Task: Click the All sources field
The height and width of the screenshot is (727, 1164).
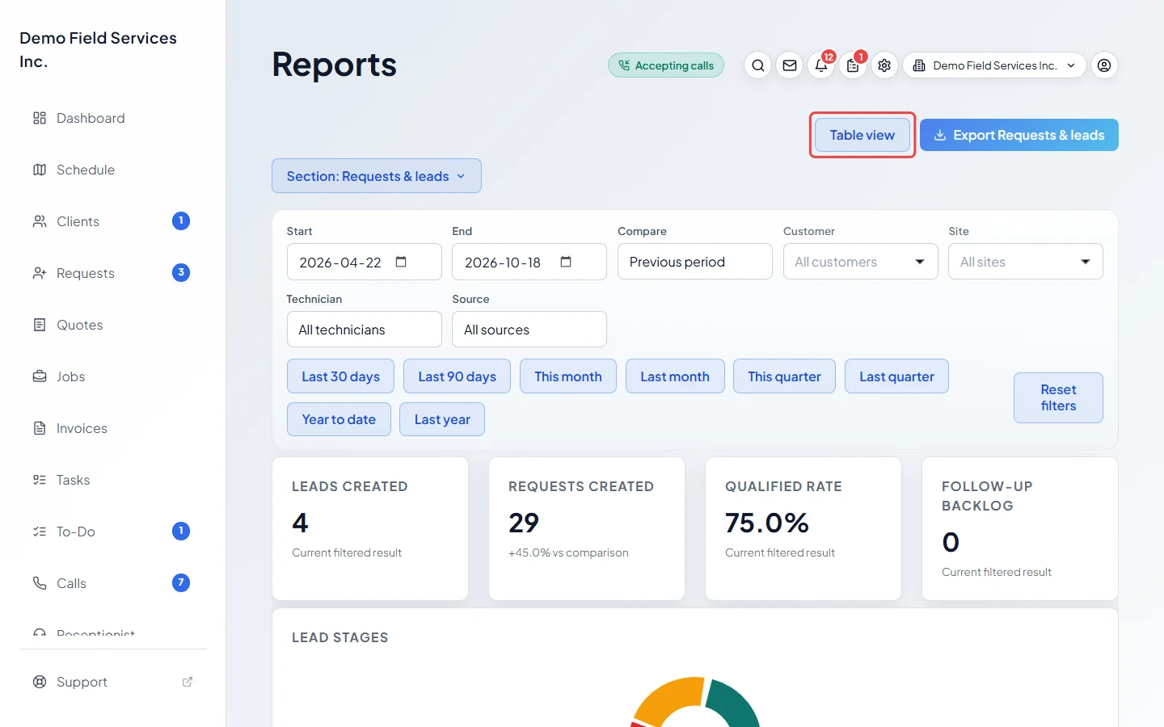Action: coord(529,330)
